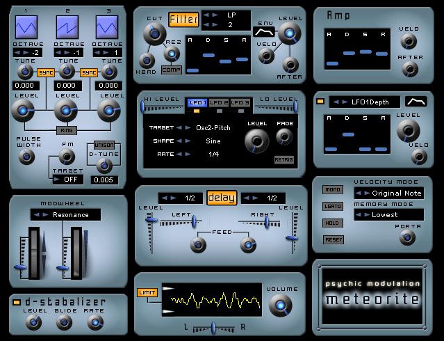
Task: Click the LFO Level knob
Action: 258,141
